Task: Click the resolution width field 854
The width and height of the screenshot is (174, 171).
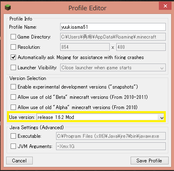Action: (85, 47)
